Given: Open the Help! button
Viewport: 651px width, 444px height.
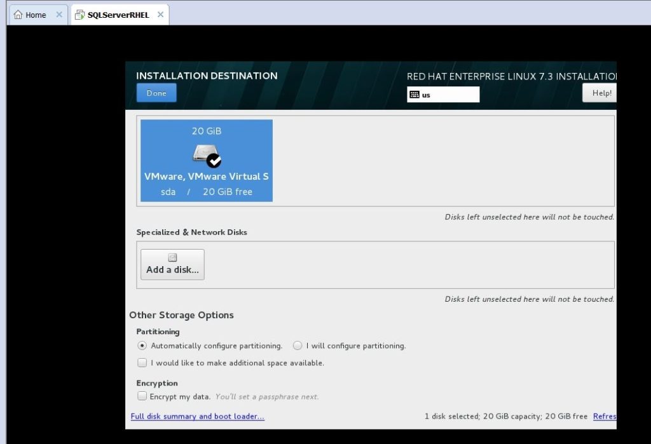Looking at the screenshot, I should (600, 93).
